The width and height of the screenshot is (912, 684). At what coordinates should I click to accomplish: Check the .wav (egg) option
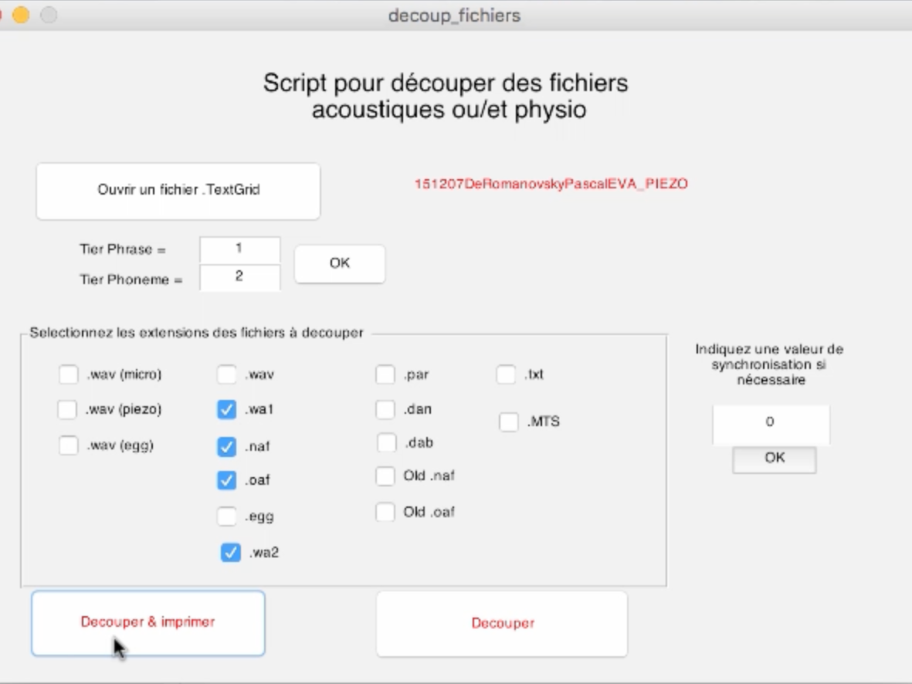(x=69, y=445)
